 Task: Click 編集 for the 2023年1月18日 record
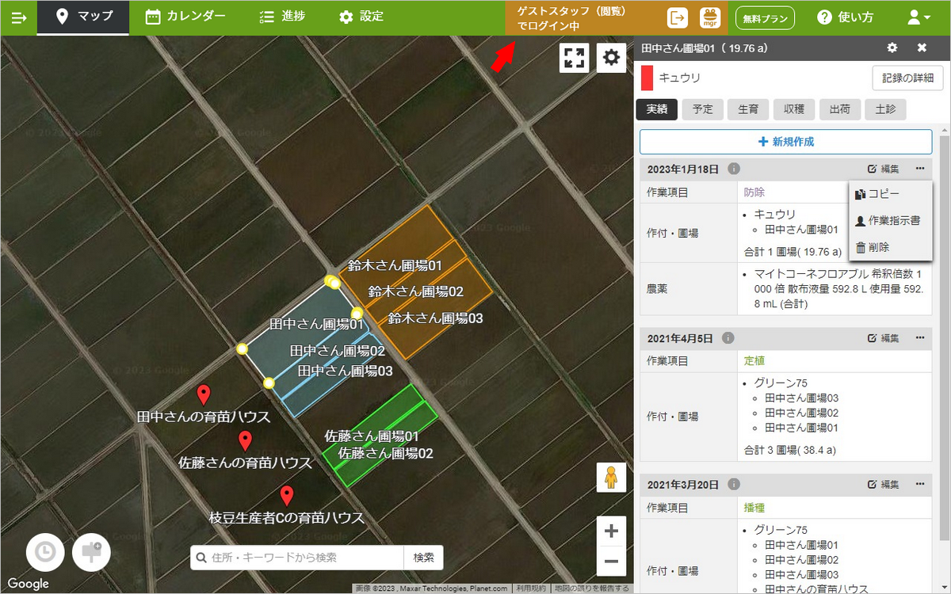click(884, 169)
